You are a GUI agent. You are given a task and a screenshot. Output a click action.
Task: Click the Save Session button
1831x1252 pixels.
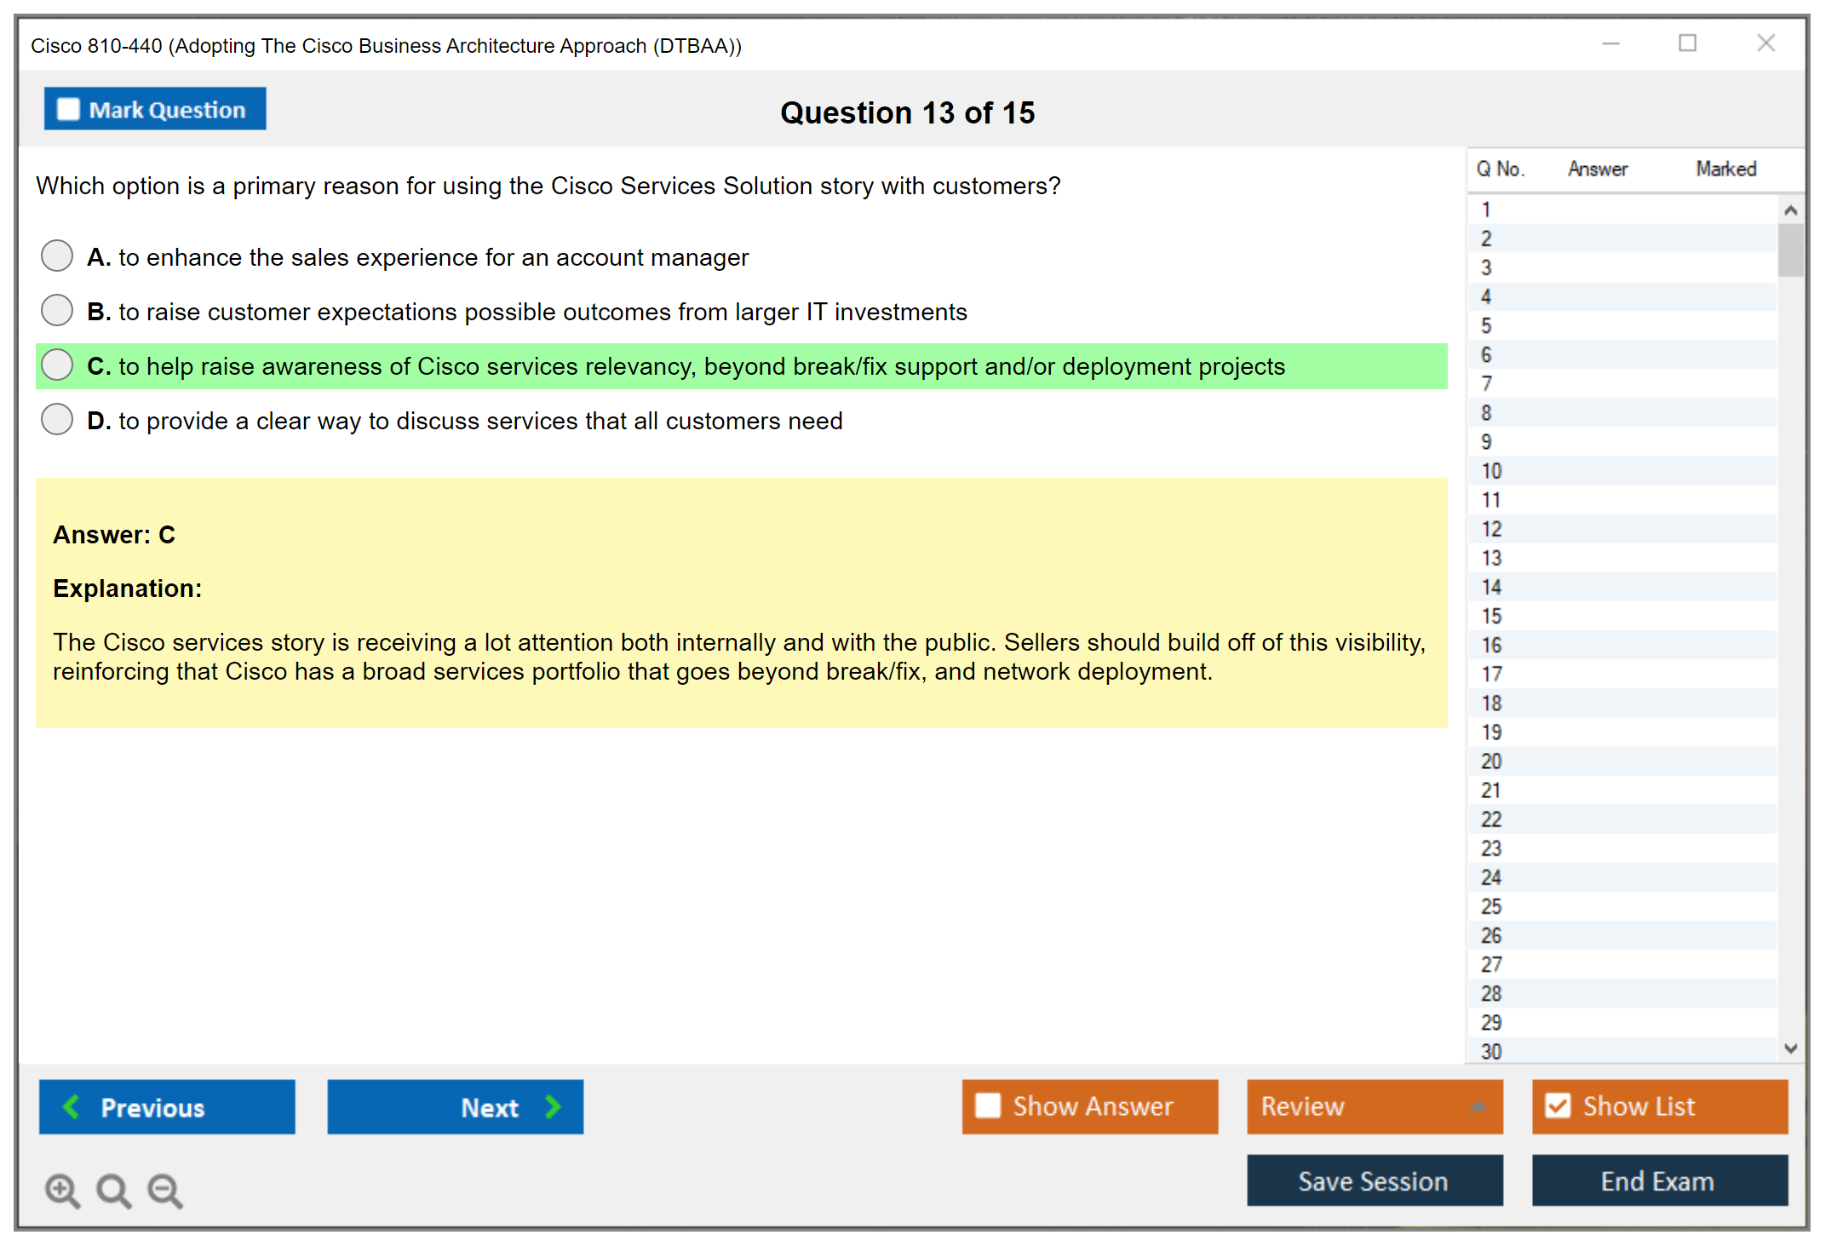pos(1374,1180)
